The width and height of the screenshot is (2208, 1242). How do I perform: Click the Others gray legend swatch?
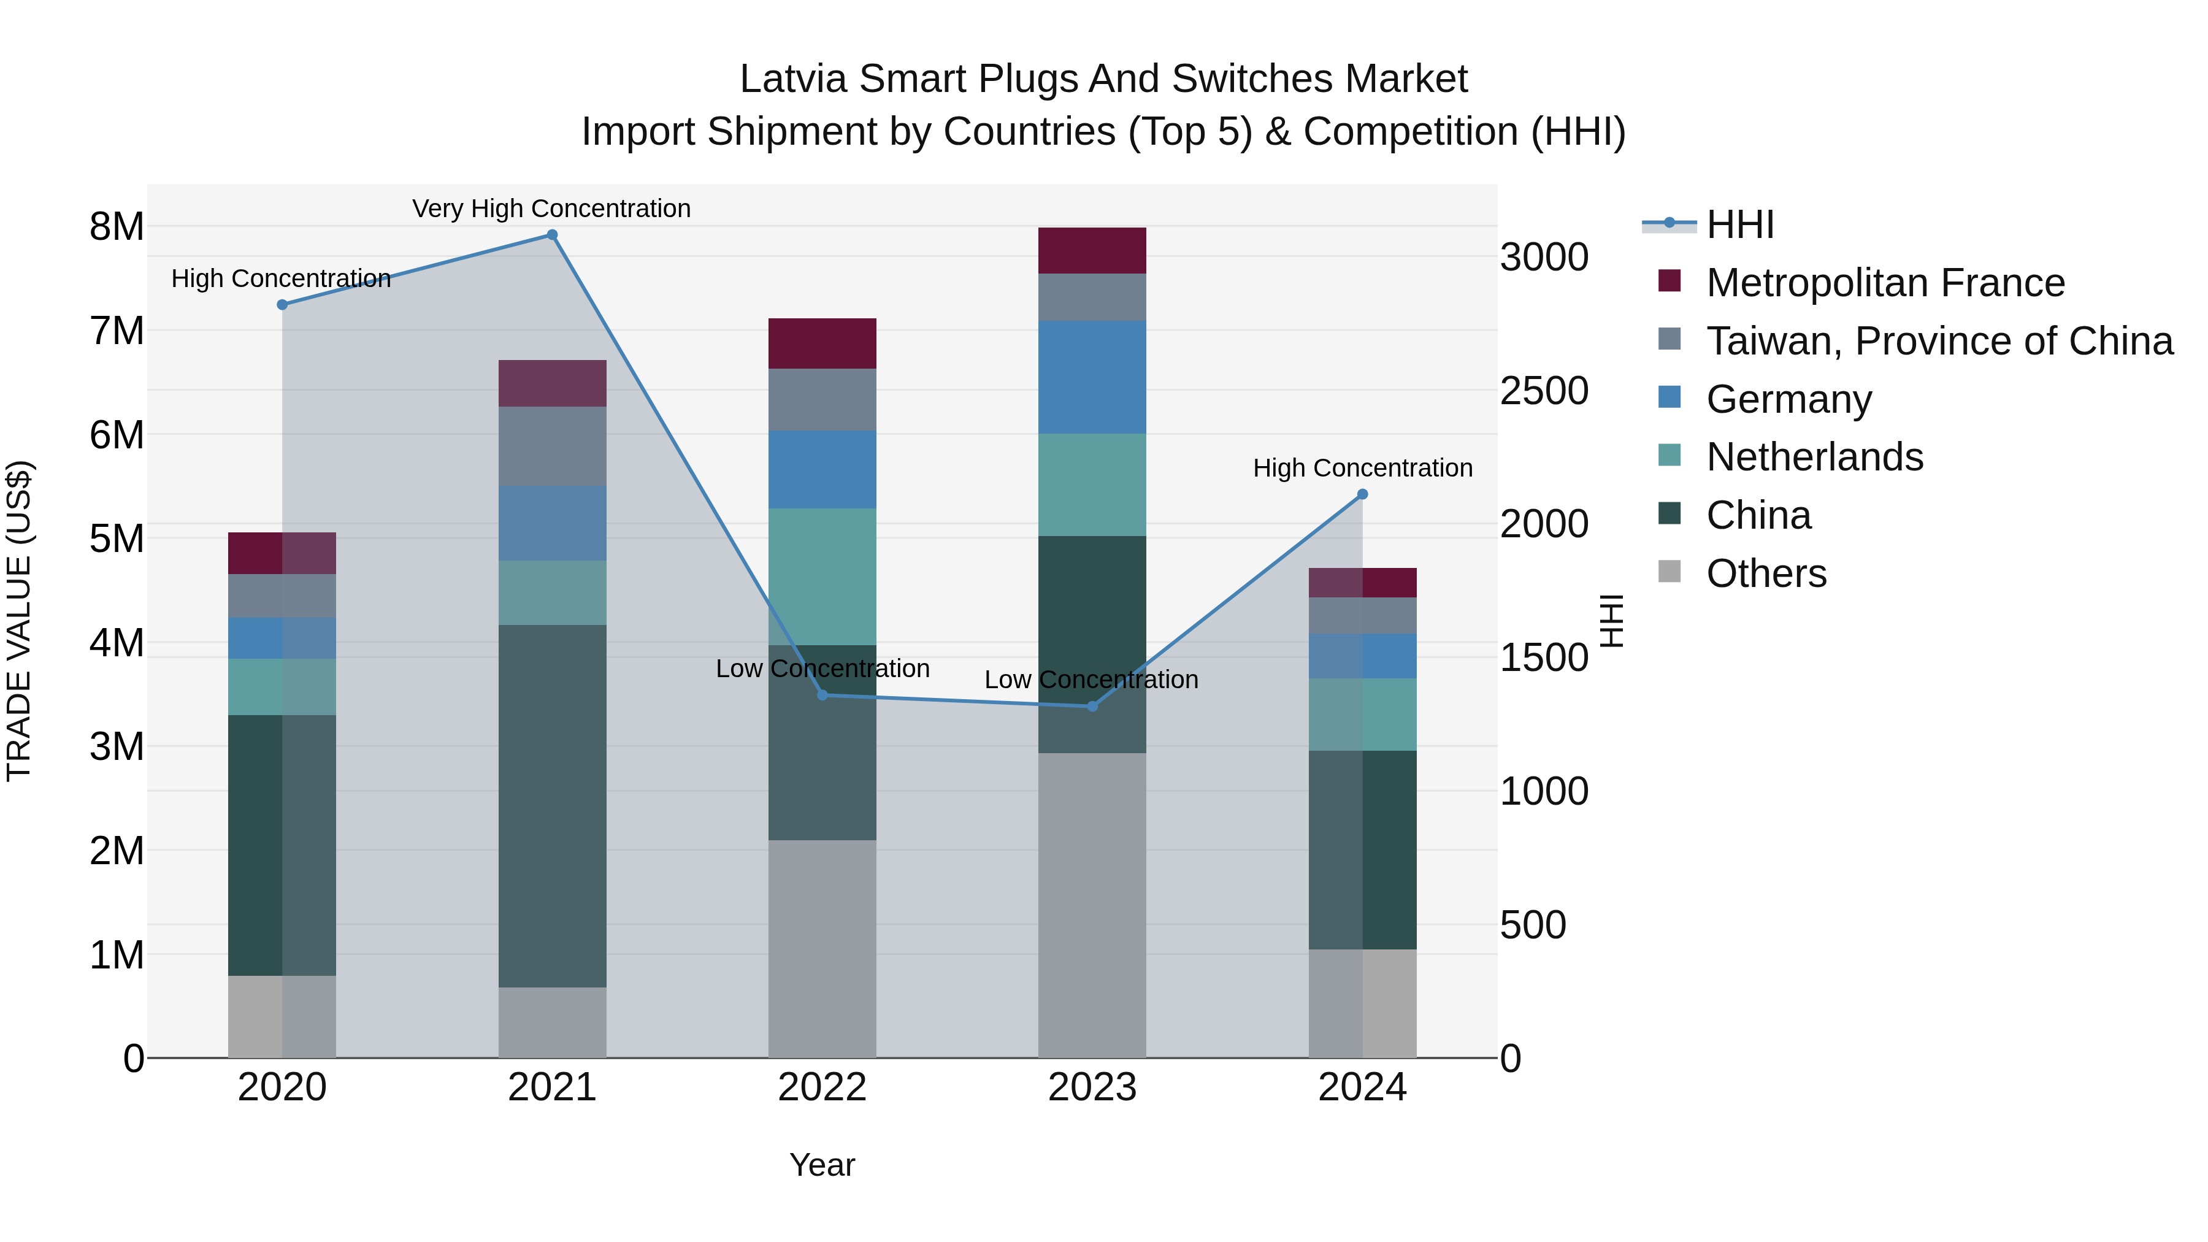tap(1669, 571)
